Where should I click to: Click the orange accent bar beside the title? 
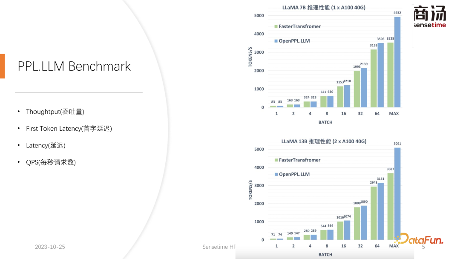(2, 66)
